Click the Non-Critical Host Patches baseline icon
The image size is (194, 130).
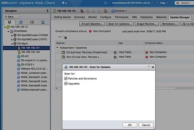pyautogui.click(x=63, y=57)
